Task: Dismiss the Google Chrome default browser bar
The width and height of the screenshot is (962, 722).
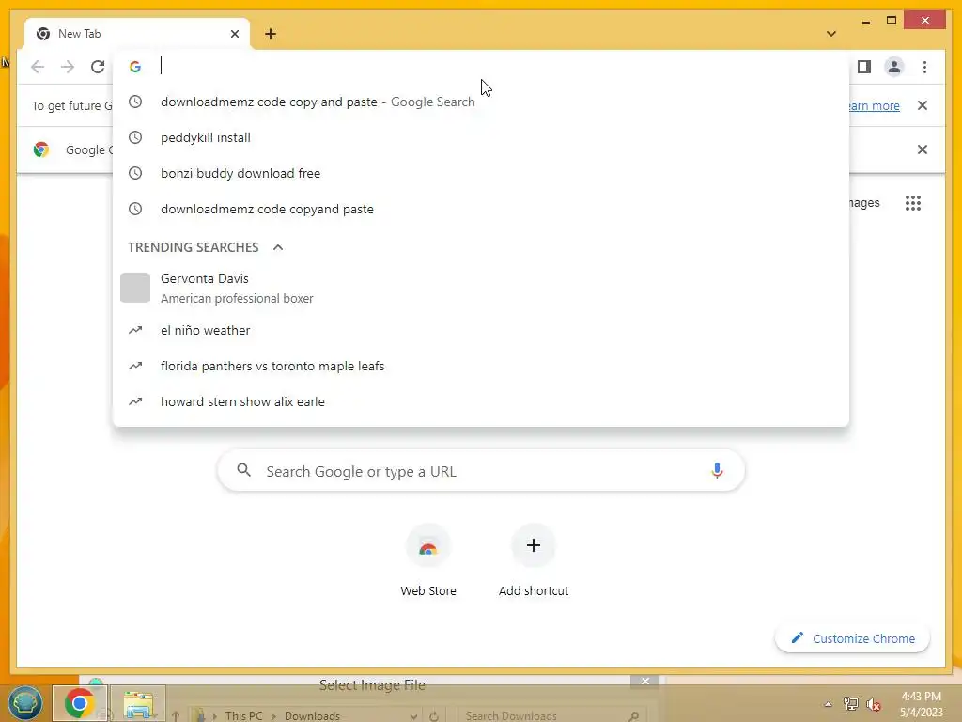Action: pos(923,149)
